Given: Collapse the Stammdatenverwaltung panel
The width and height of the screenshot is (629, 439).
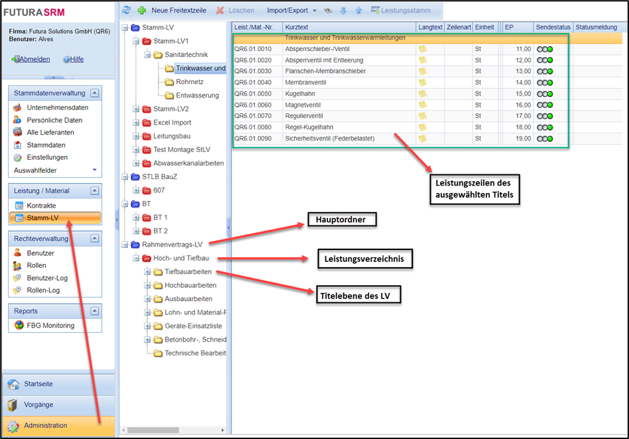Looking at the screenshot, I should coord(95,94).
